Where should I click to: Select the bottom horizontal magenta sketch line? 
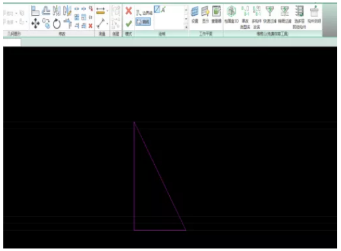pyautogui.click(x=160, y=230)
